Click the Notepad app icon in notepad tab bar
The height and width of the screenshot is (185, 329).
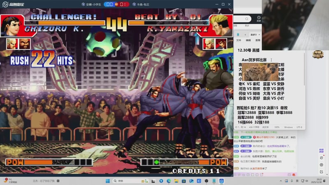238,35
